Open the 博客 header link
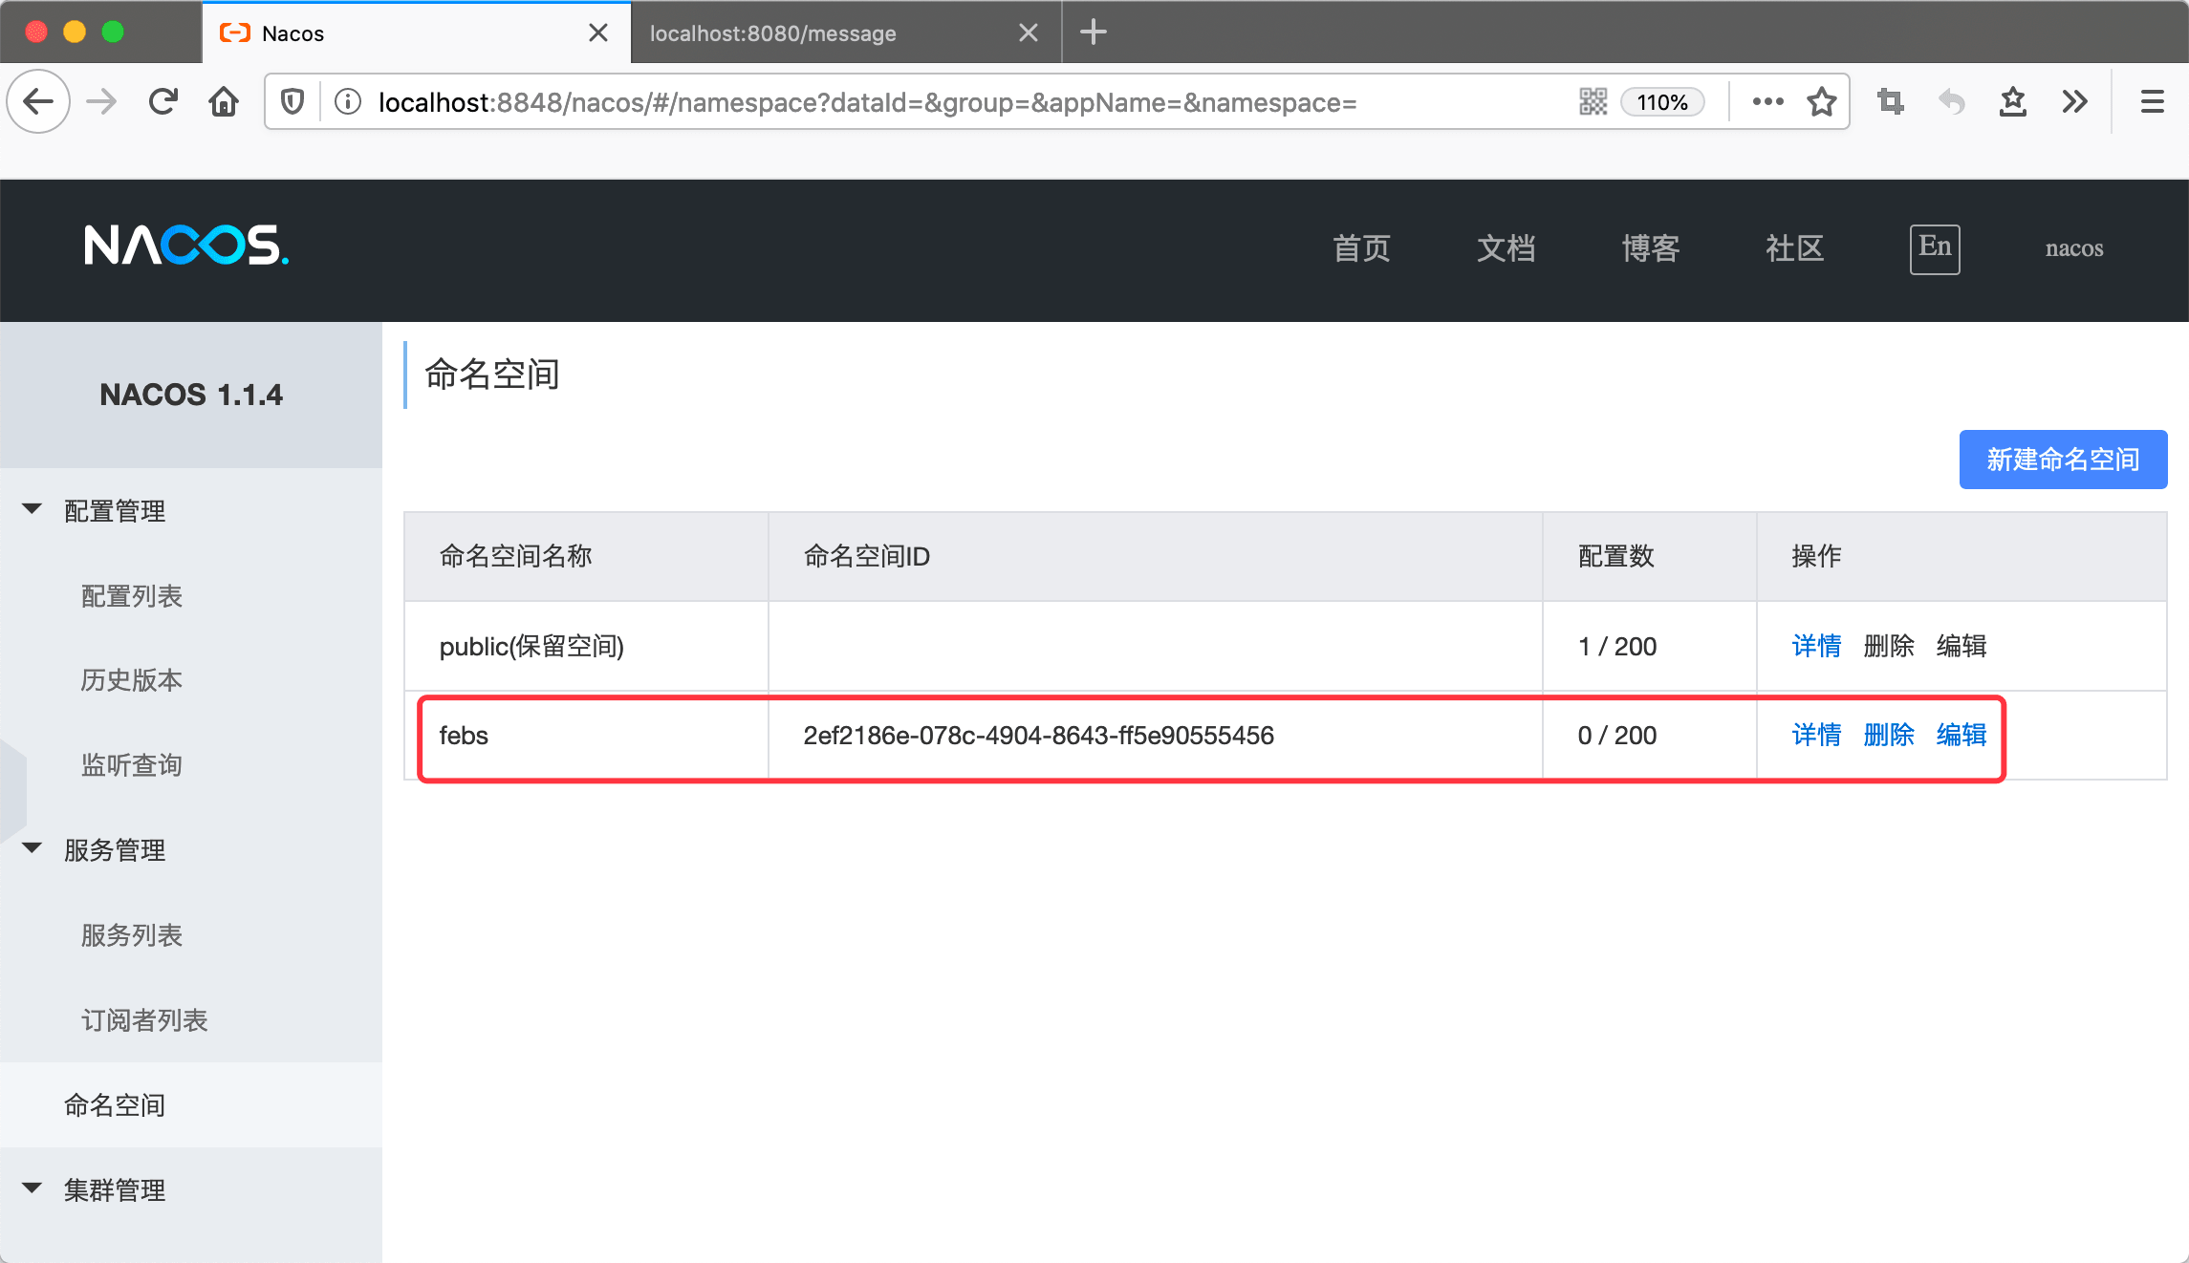This screenshot has height=1263, width=2189. pyautogui.click(x=1650, y=248)
